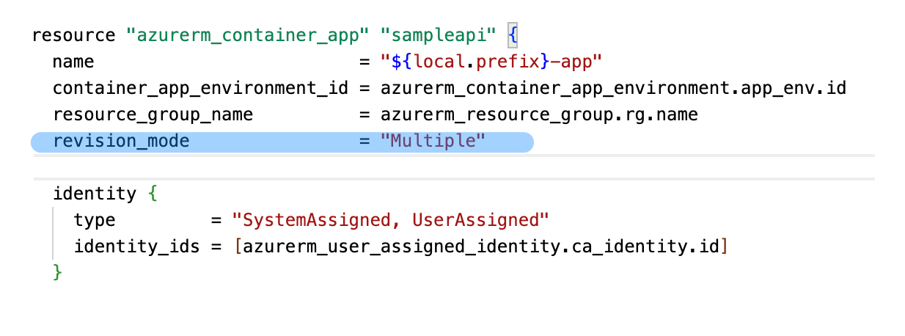This screenshot has width=905, height=336.
Task: Click the highlighted revision_mode attribute key
Action: click(x=121, y=142)
